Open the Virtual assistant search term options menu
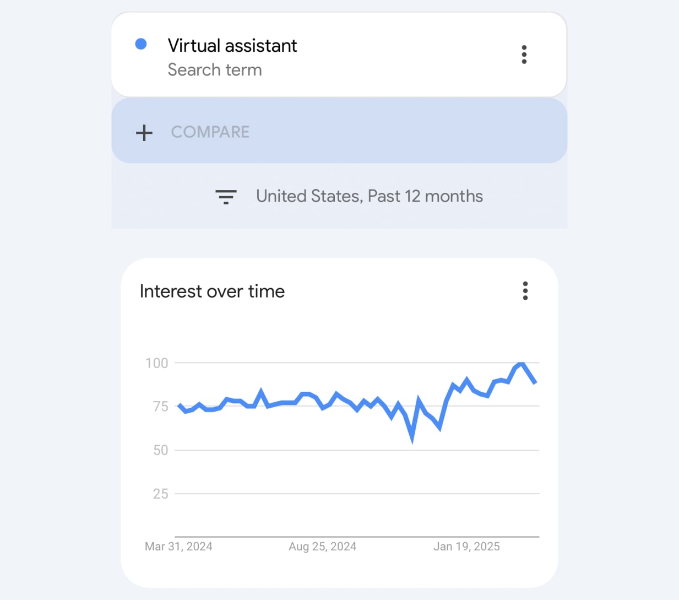Screen dimensions: 679x600 click(x=524, y=54)
